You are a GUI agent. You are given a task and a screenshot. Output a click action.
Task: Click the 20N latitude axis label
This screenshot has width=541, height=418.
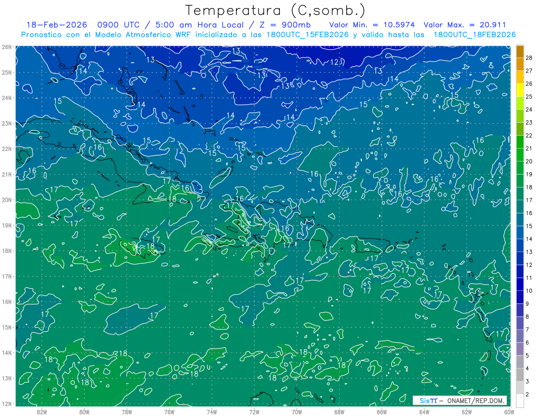tap(6, 200)
